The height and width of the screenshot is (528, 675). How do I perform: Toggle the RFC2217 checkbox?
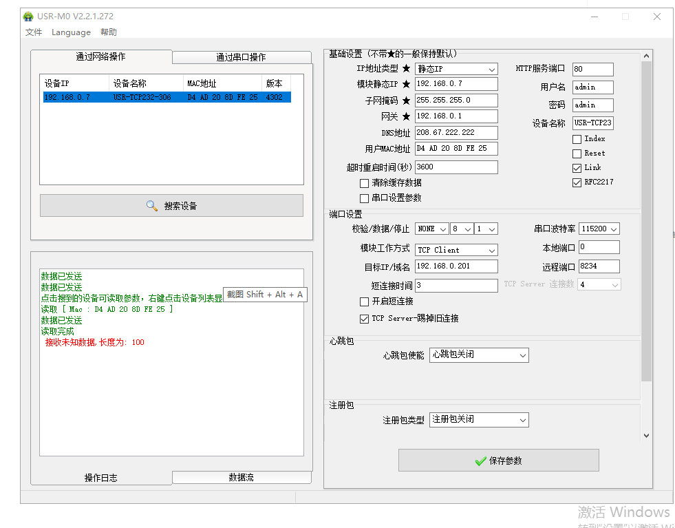click(x=577, y=182)
